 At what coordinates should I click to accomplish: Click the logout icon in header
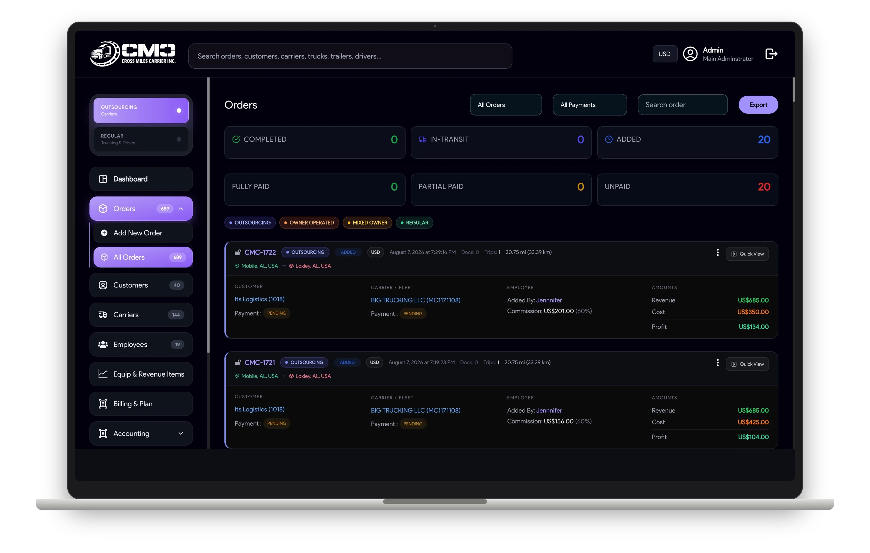[x=771, y=54]
